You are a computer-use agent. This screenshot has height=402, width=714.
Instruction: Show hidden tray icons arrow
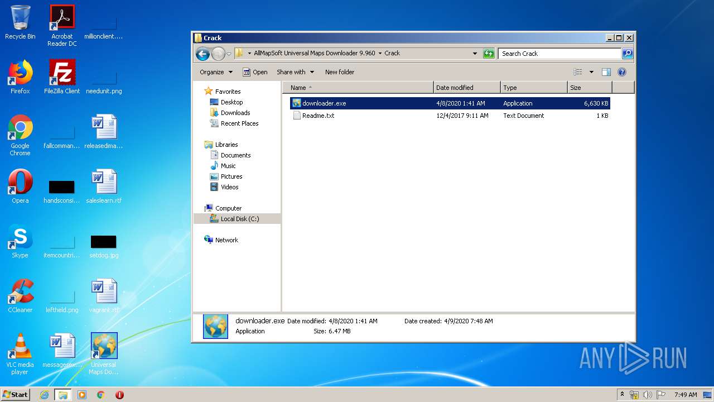(x=622, y=394)
